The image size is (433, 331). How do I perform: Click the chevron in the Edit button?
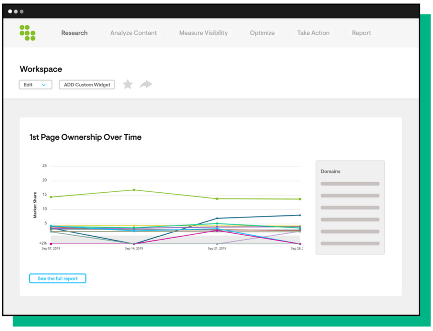coord(44,85)
